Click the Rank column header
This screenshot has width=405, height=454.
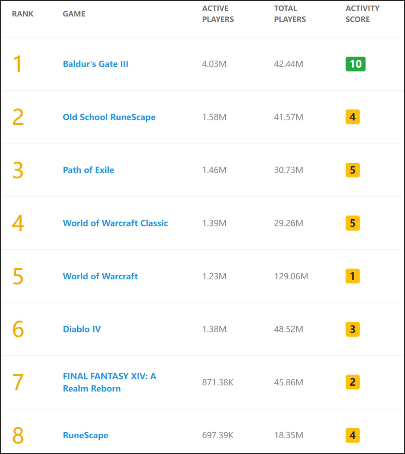(22, 14)
